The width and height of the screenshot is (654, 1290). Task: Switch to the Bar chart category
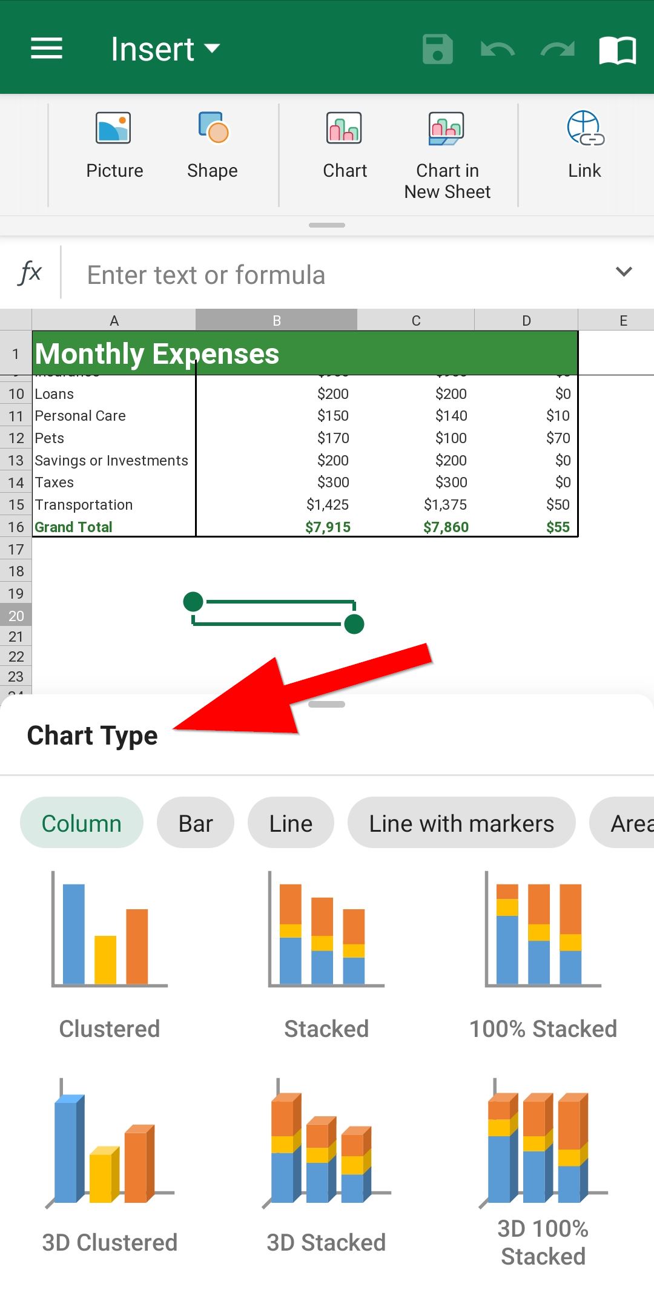click(196, 823)
